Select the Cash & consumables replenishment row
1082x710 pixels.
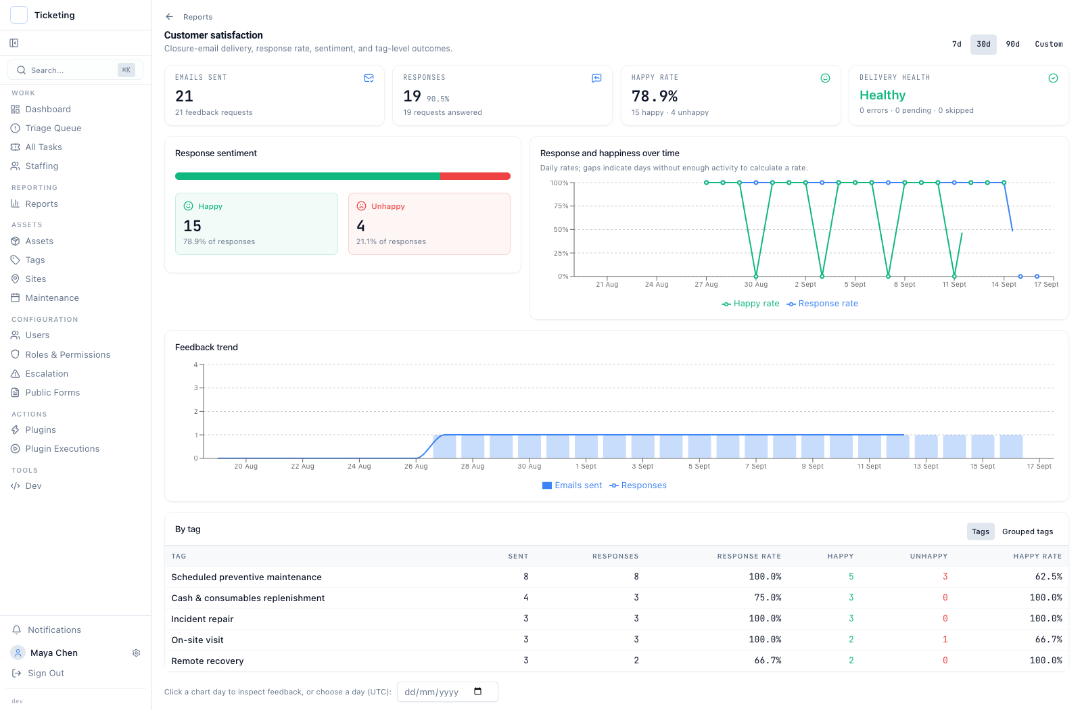click(617, 598)
